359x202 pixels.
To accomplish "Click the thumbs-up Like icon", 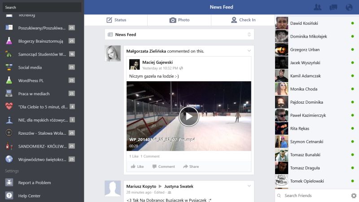I will (133, 166).
